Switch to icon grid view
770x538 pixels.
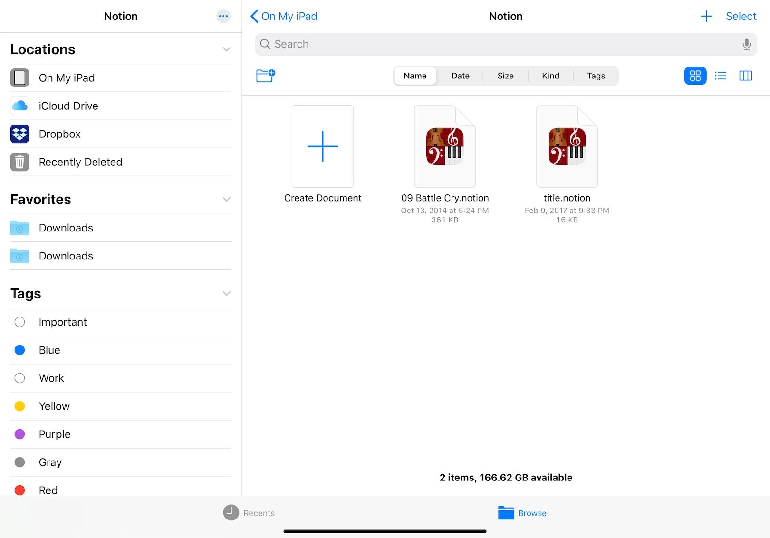coord(695,76)
